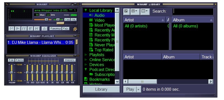Click track list scroll right arrow
Image resolution: width=224 pixels, height=100 pixels.
tap(211, 82)
